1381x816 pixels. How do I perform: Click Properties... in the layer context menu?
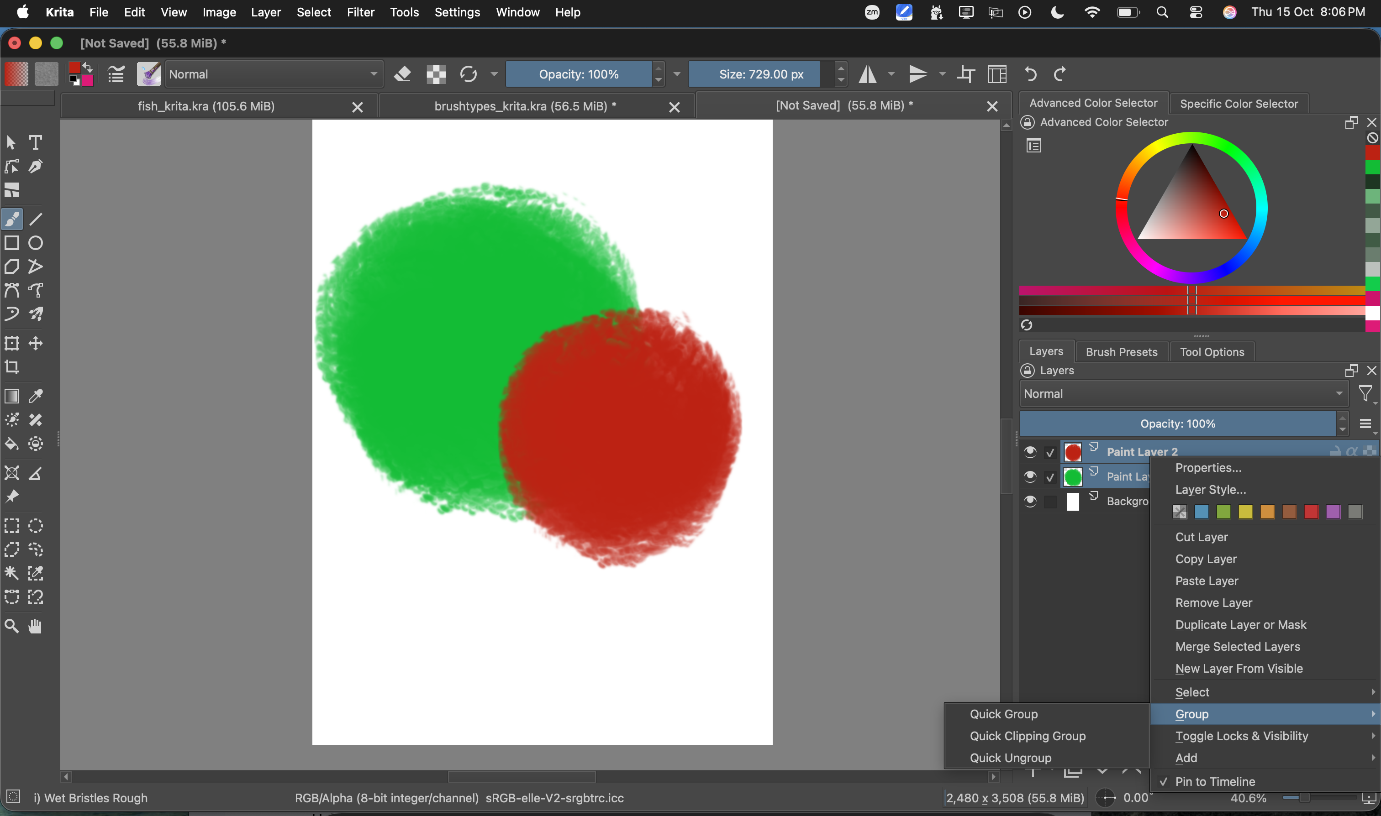(1265, 467)
